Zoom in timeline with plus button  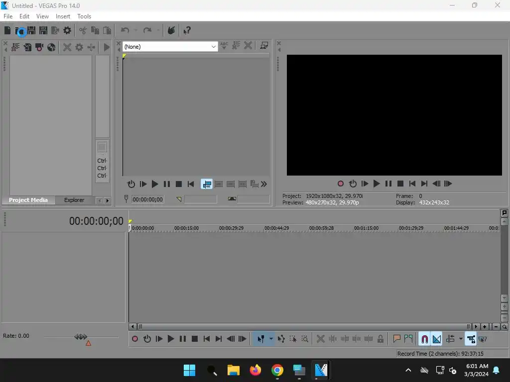(485, 327)
